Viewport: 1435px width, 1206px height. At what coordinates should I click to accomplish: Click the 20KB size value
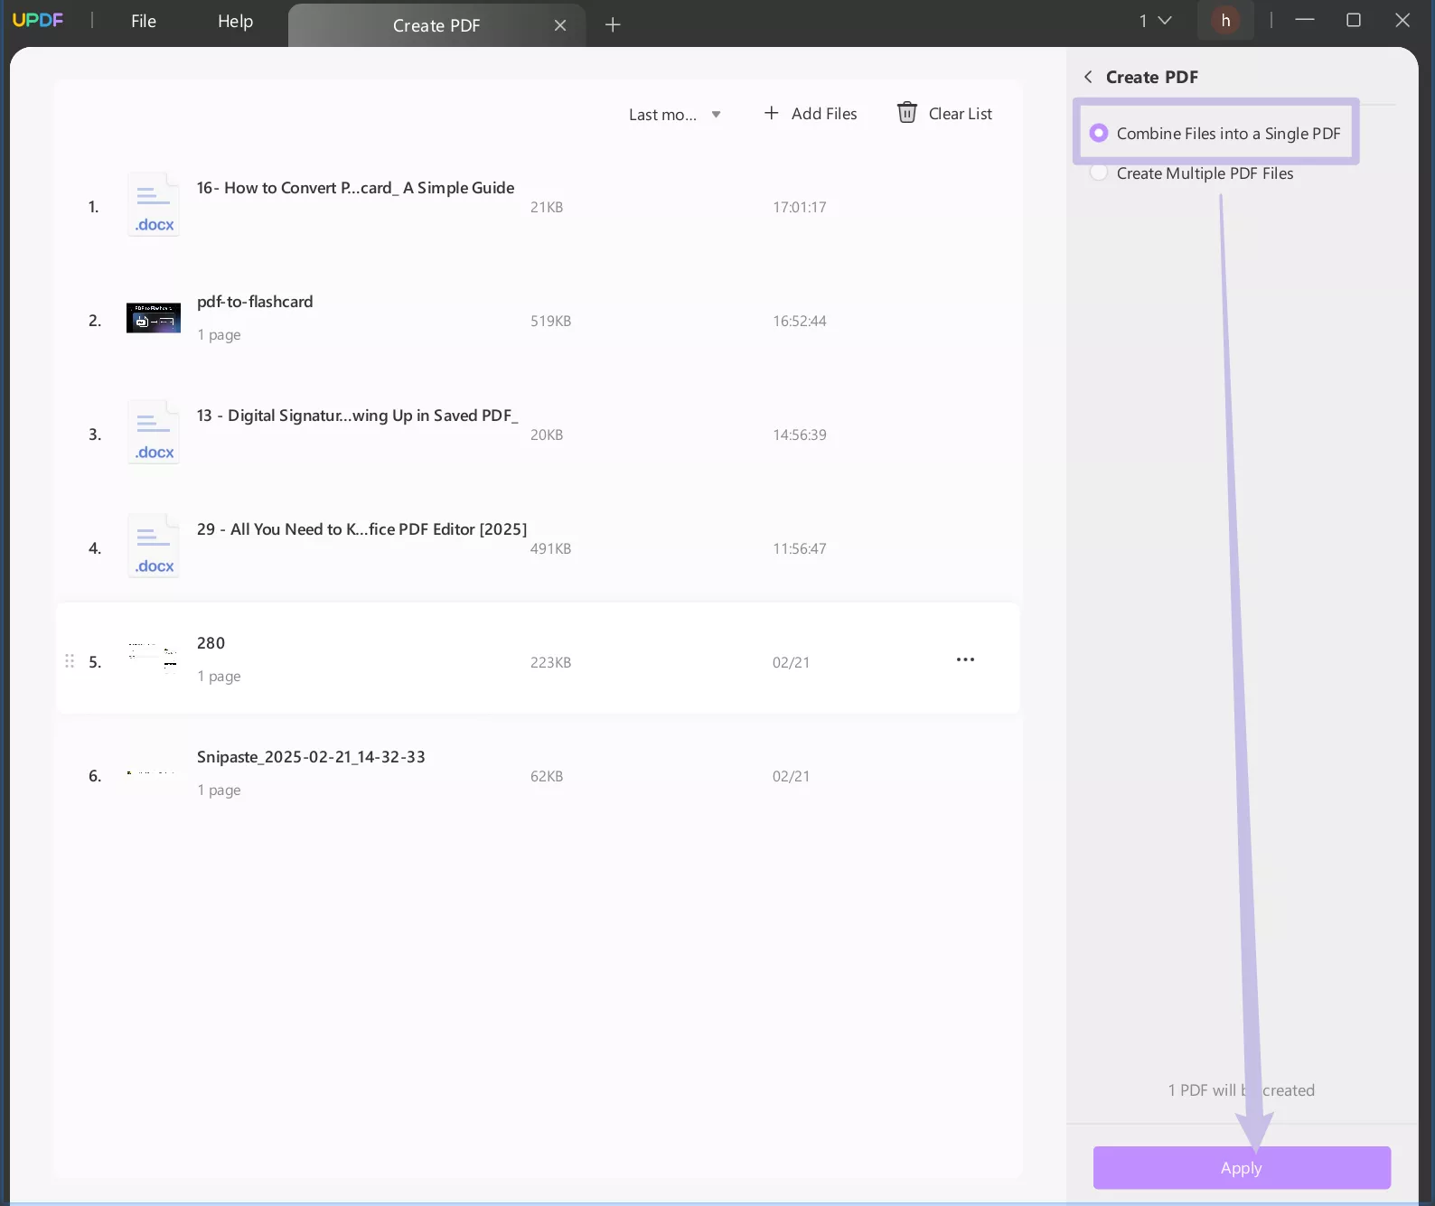point(547,435)
